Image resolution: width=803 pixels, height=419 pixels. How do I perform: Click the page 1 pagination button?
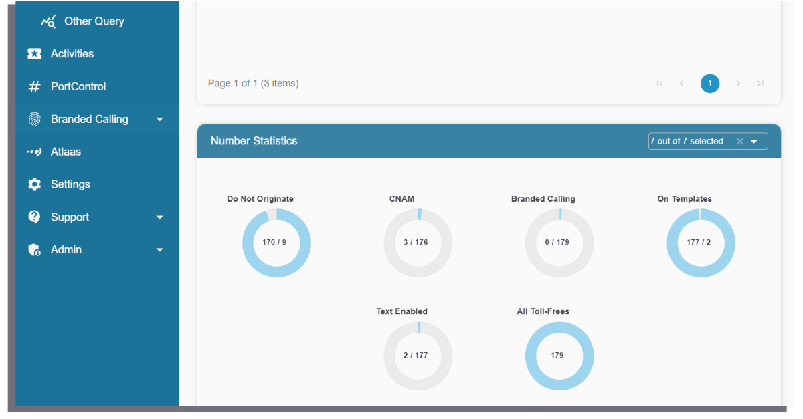[x=710, y=83]
